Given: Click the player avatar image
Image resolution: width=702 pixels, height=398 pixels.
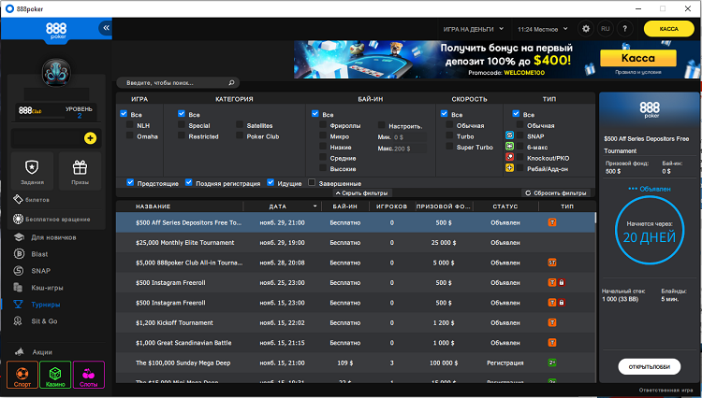Looking at the screenshot, I should coord(57,71).
